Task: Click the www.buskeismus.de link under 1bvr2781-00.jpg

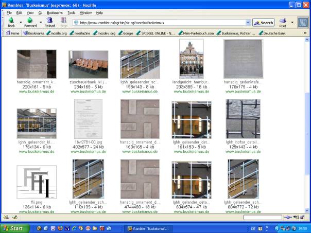Action: (88, 152)
